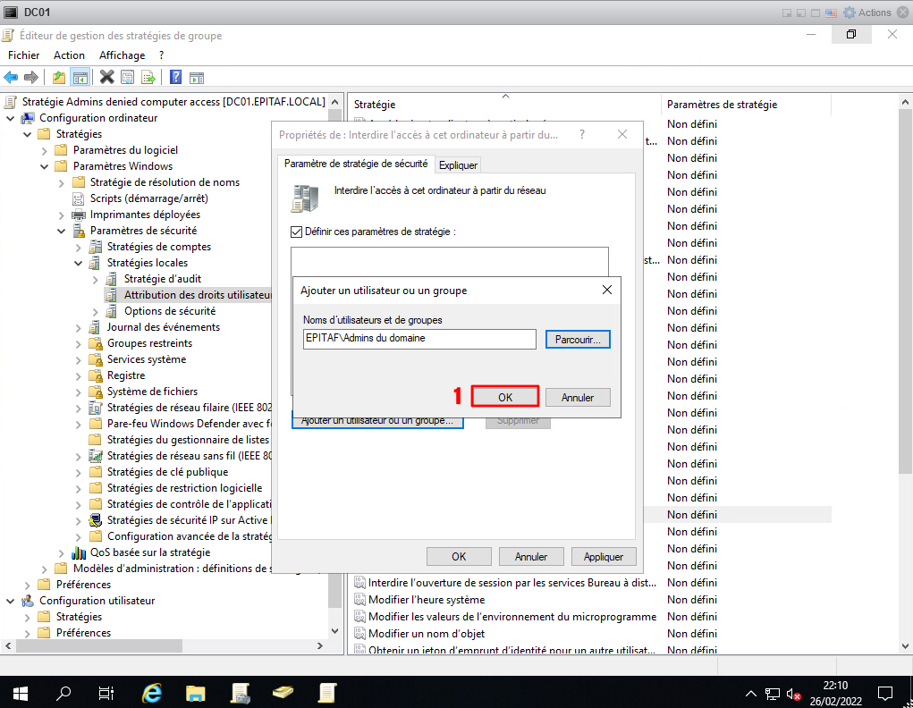Viewport: 913px width, 708px height.
Task: Click the properties toolbar icon
Action: point(128,77)
